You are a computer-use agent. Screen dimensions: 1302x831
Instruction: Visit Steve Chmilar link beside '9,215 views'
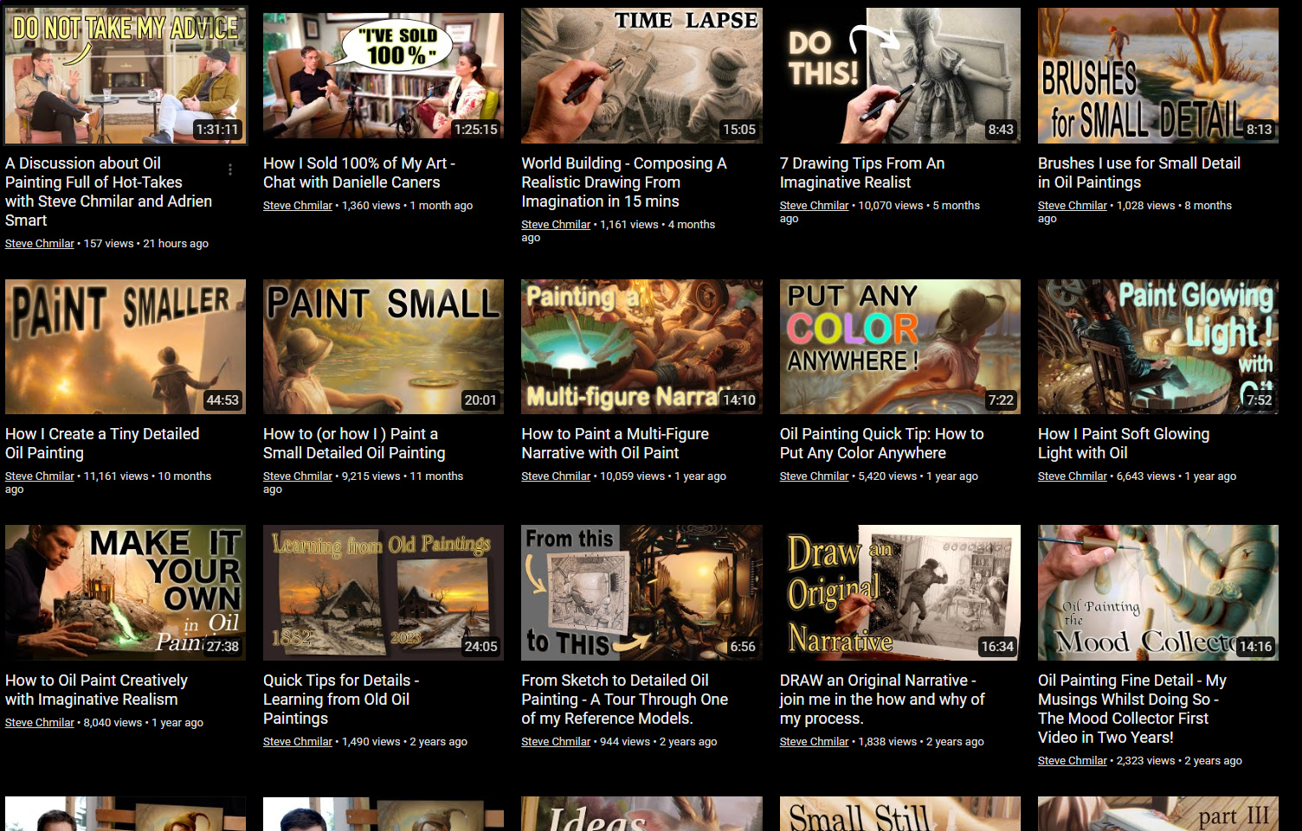point(298,476)
